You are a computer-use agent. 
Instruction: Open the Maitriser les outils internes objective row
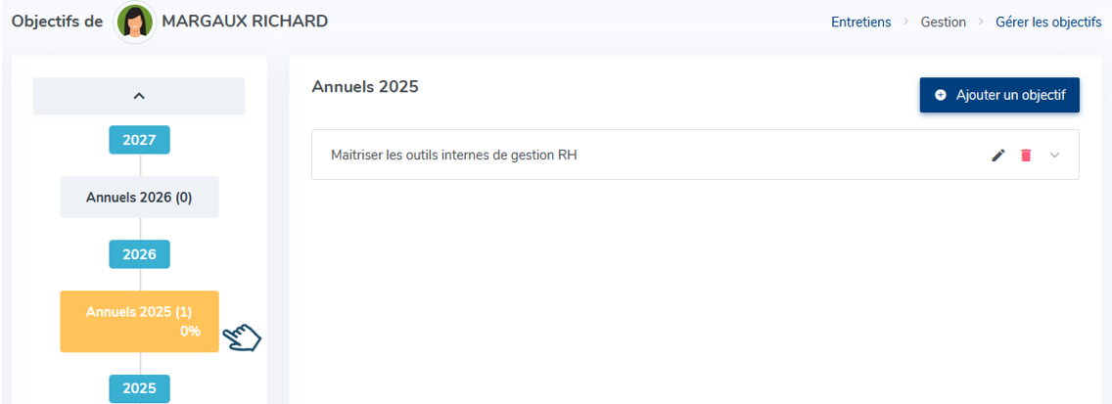pyautogui.click(x=695, y=155)
